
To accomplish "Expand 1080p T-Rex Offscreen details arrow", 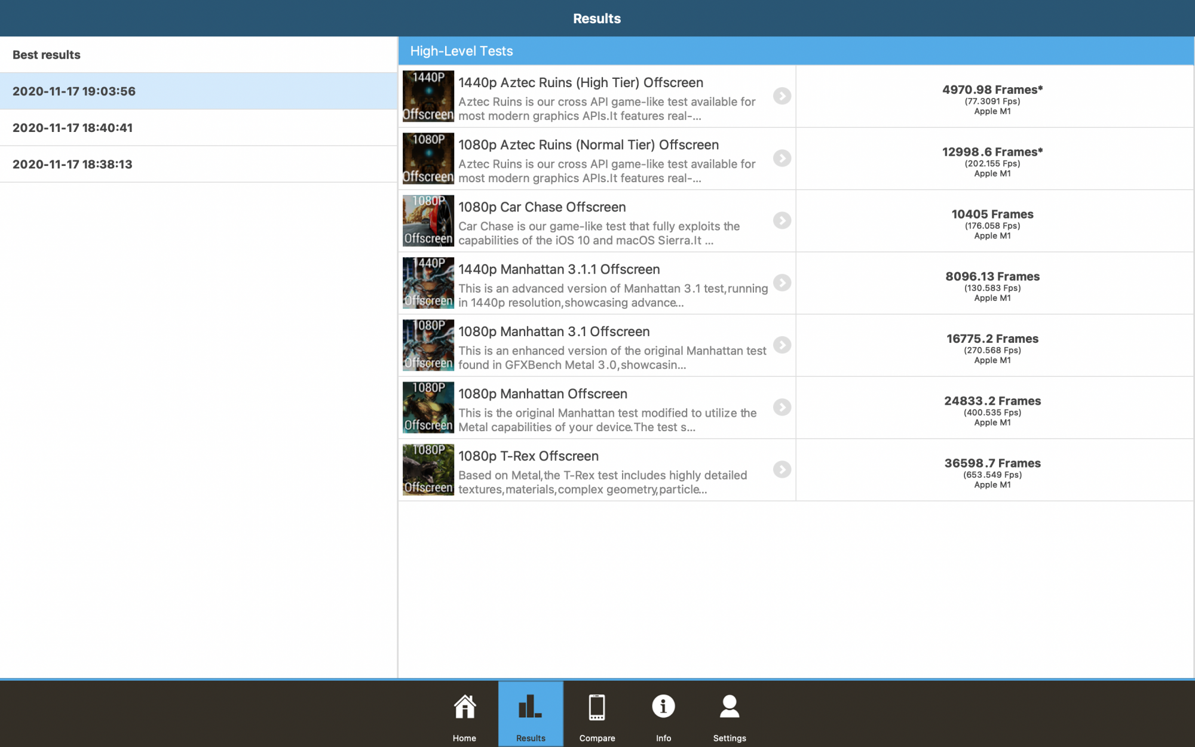I will [x=782, y=469].
